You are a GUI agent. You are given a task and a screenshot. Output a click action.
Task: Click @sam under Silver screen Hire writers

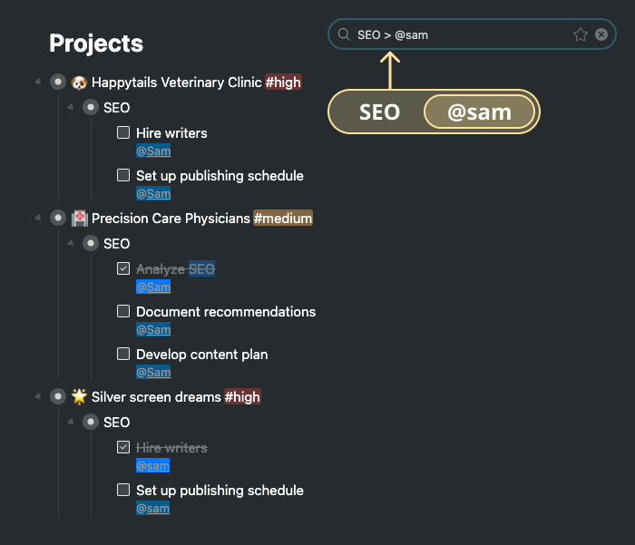click(152, 465)
